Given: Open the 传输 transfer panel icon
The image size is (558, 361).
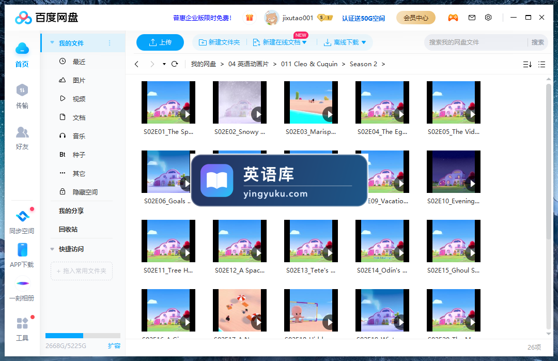Looking at the screenshot, I should tap(22, 90).
